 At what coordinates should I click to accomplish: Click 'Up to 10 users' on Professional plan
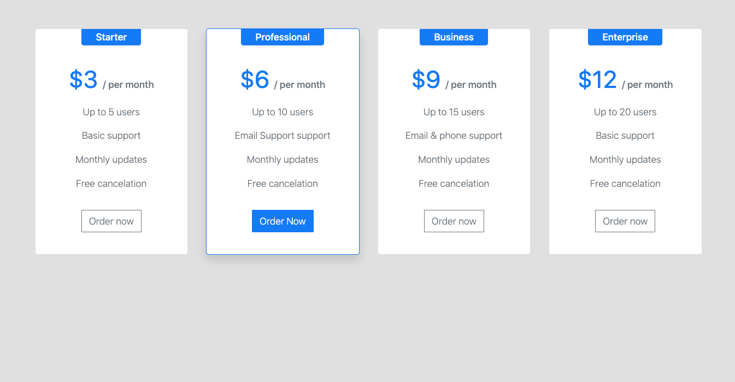[x=283, y=111]
